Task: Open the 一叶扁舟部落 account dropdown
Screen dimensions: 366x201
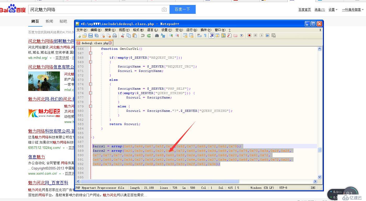Action: click(x=353, y=10)
